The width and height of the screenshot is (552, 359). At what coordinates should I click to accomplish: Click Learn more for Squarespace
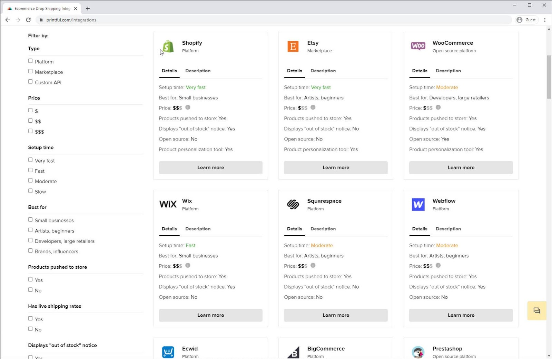[336, 315]
